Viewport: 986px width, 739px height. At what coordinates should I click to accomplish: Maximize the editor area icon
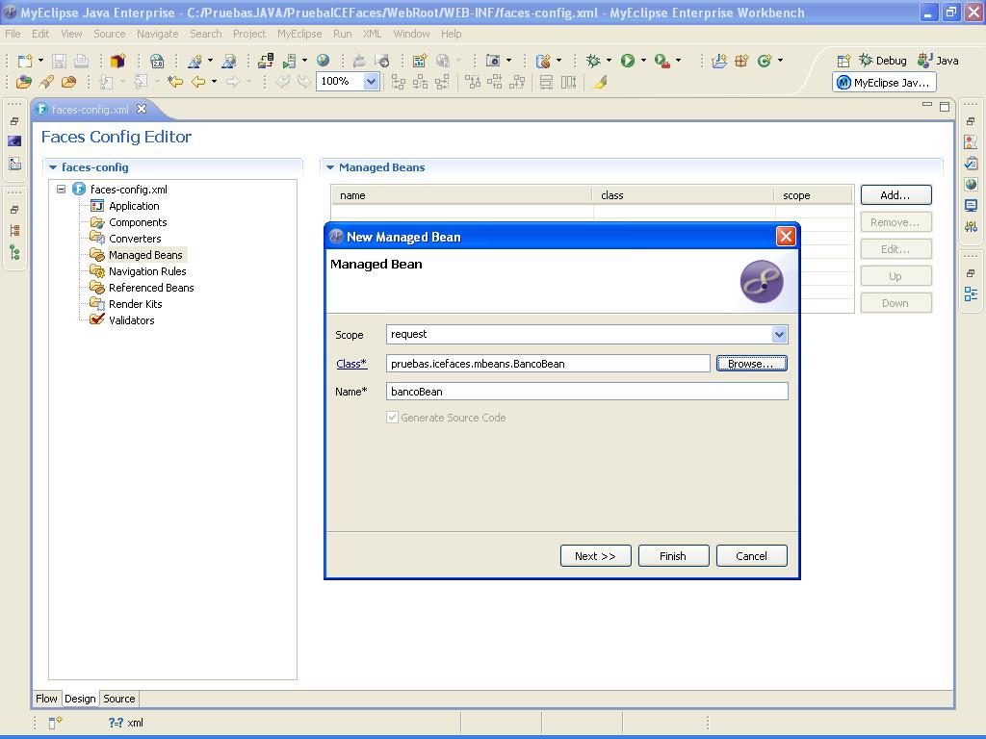pos(945,107)
